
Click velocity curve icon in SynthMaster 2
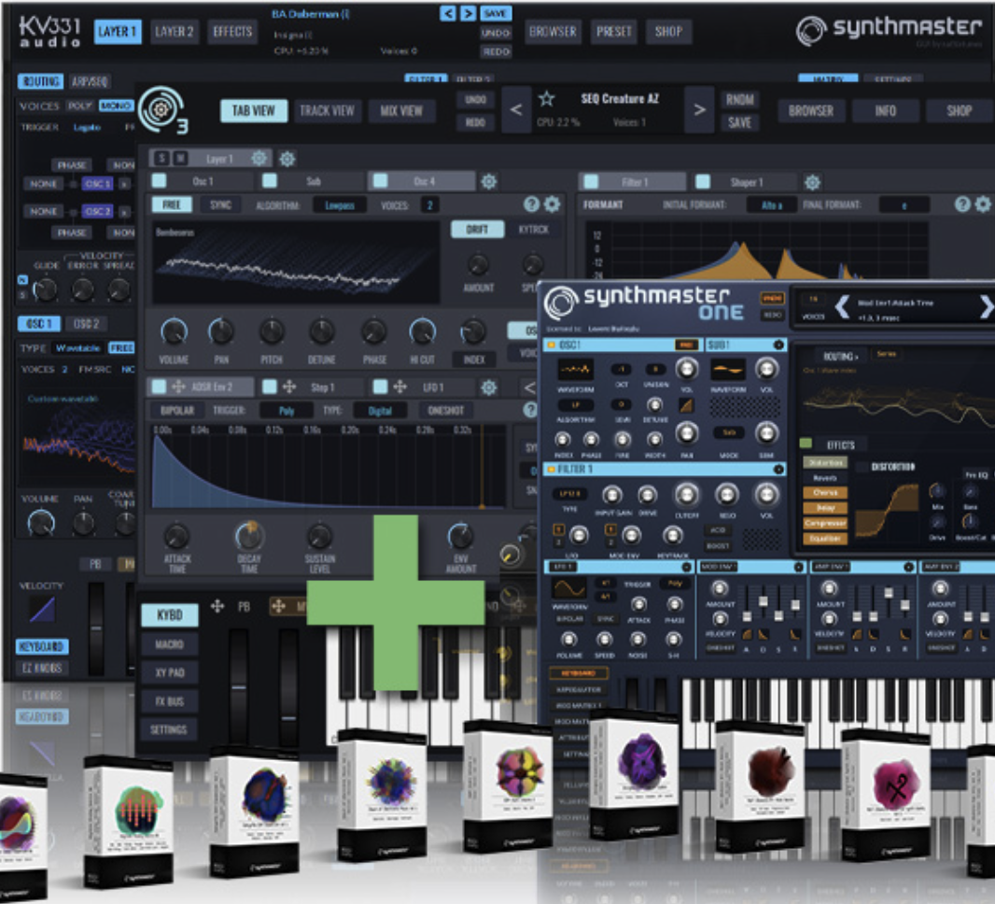[x=43, y=610]
